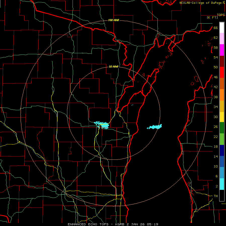The height and width of the screenshot is (226, 226).
Task: Select the bright orange legend block
Action: coord(222,95)
